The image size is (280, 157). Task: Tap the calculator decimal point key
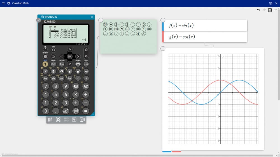(55, 111)
